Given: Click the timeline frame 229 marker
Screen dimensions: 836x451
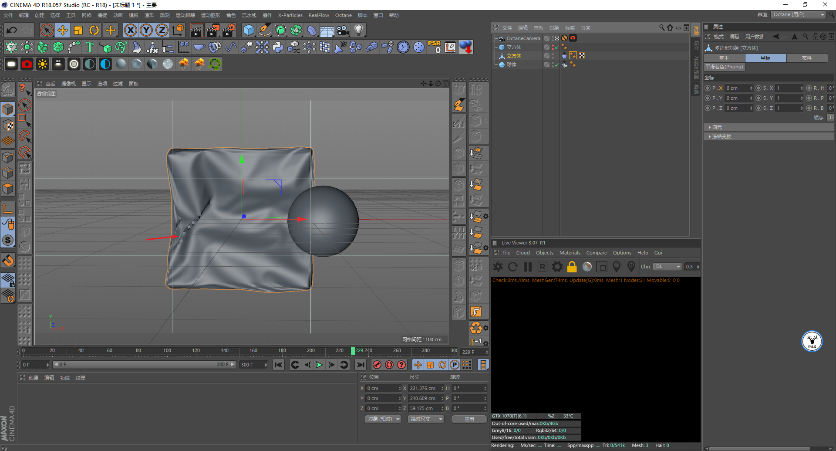Looking at the screenshot, I should [x=353, y=351].
